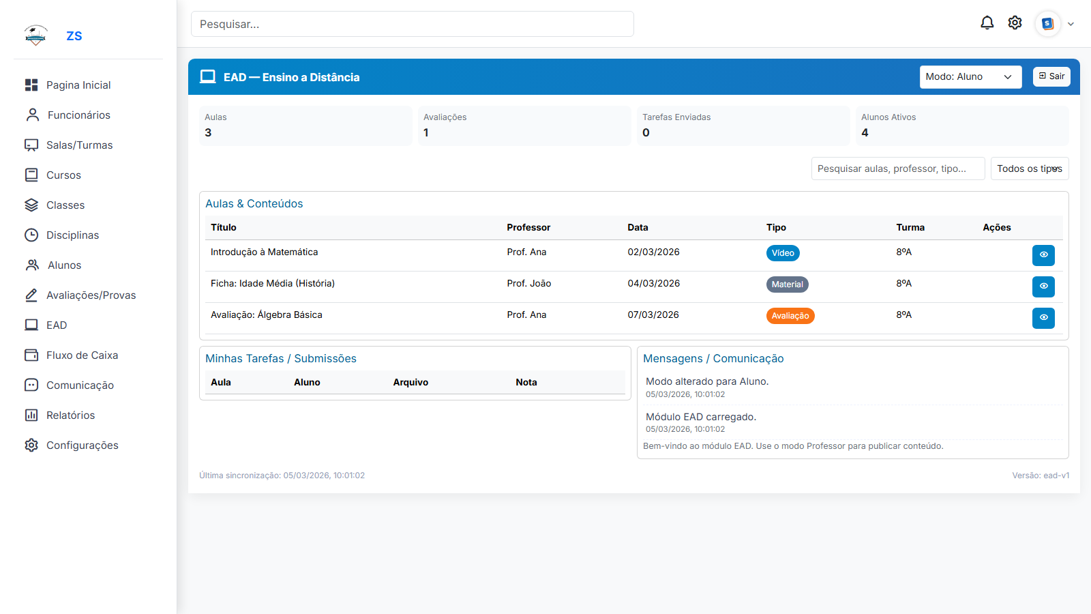Click the Disciplinas clock icon
The height and width of the screenshot is (614, 1091).
[x=31, y=235]
